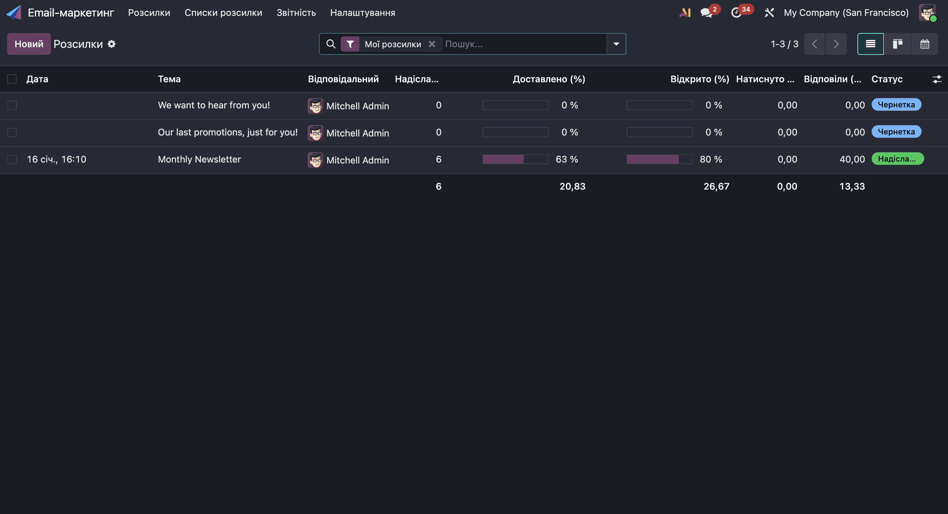The height and width of the screenshot is (514, 948).
Task: Select the Monthly Newsletter row checkbox
Action: coord(12,160)
